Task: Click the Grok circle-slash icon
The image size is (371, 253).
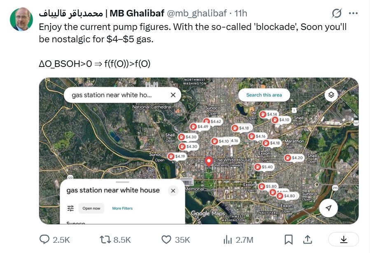Action: [336, 14]
